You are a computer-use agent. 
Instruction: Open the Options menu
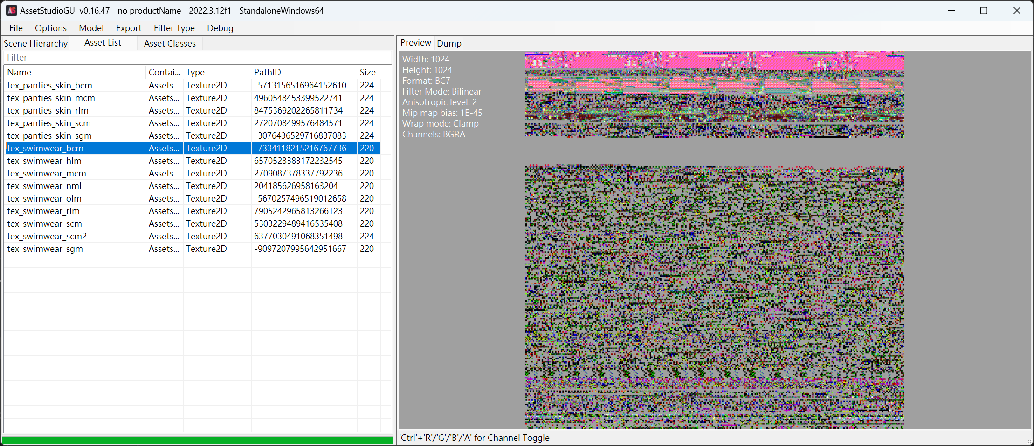pos(51,28)
